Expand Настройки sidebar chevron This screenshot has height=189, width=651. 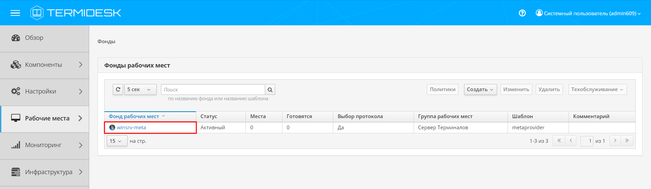(x=81, y=91)
